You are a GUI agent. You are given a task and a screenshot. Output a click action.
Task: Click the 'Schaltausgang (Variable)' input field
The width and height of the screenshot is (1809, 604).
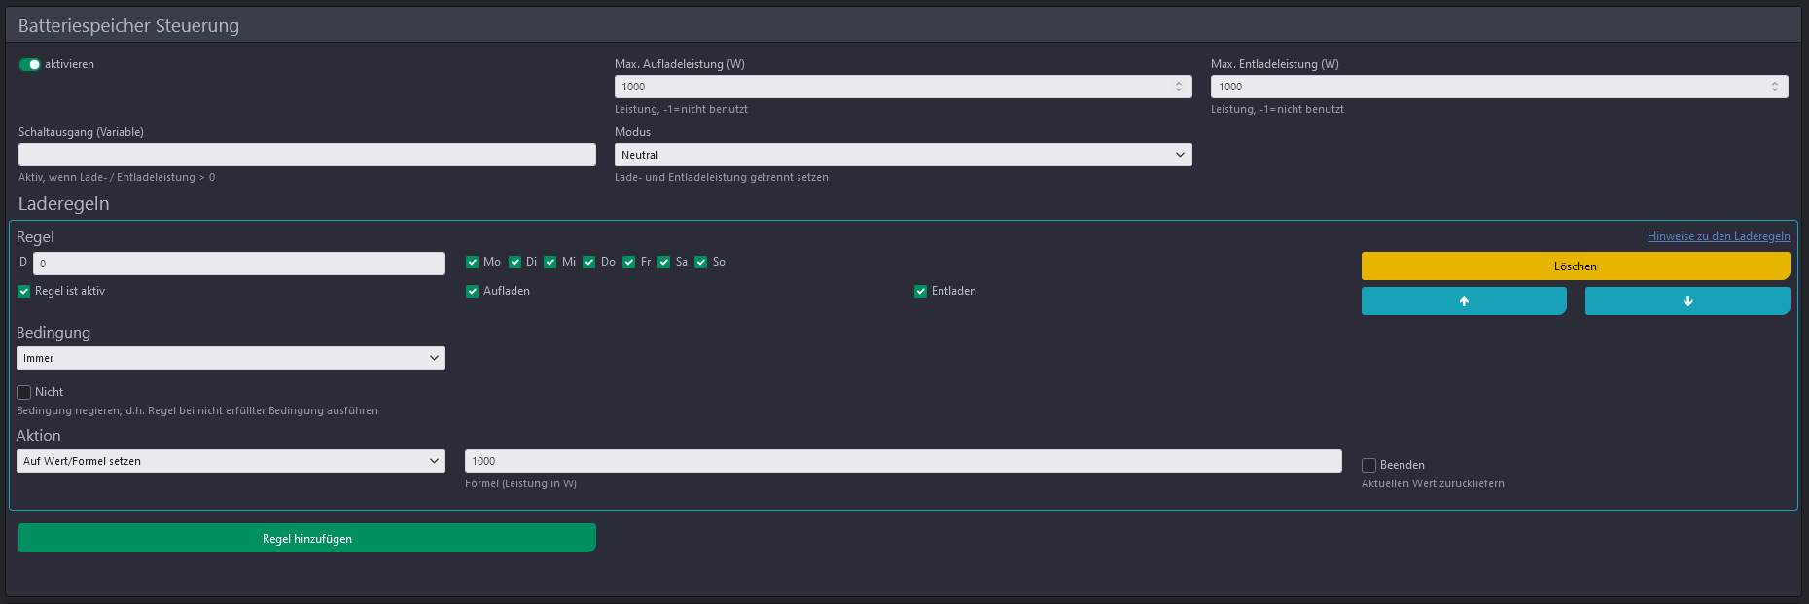coord(306,155)
